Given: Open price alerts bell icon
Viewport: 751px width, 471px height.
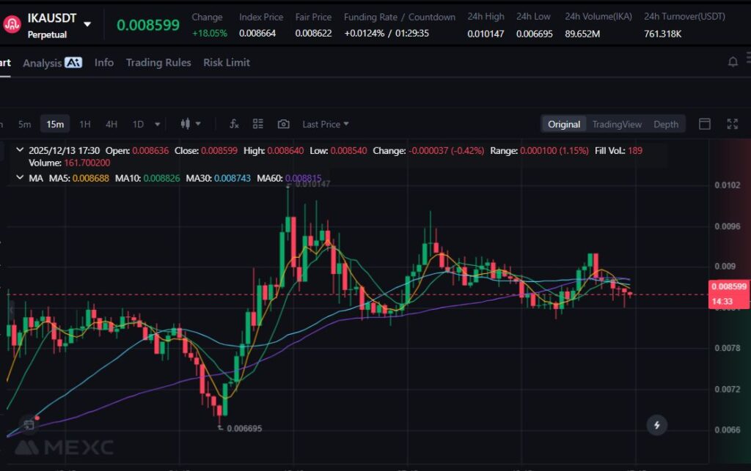Looking at the screenshot, I should pos(732,62).
